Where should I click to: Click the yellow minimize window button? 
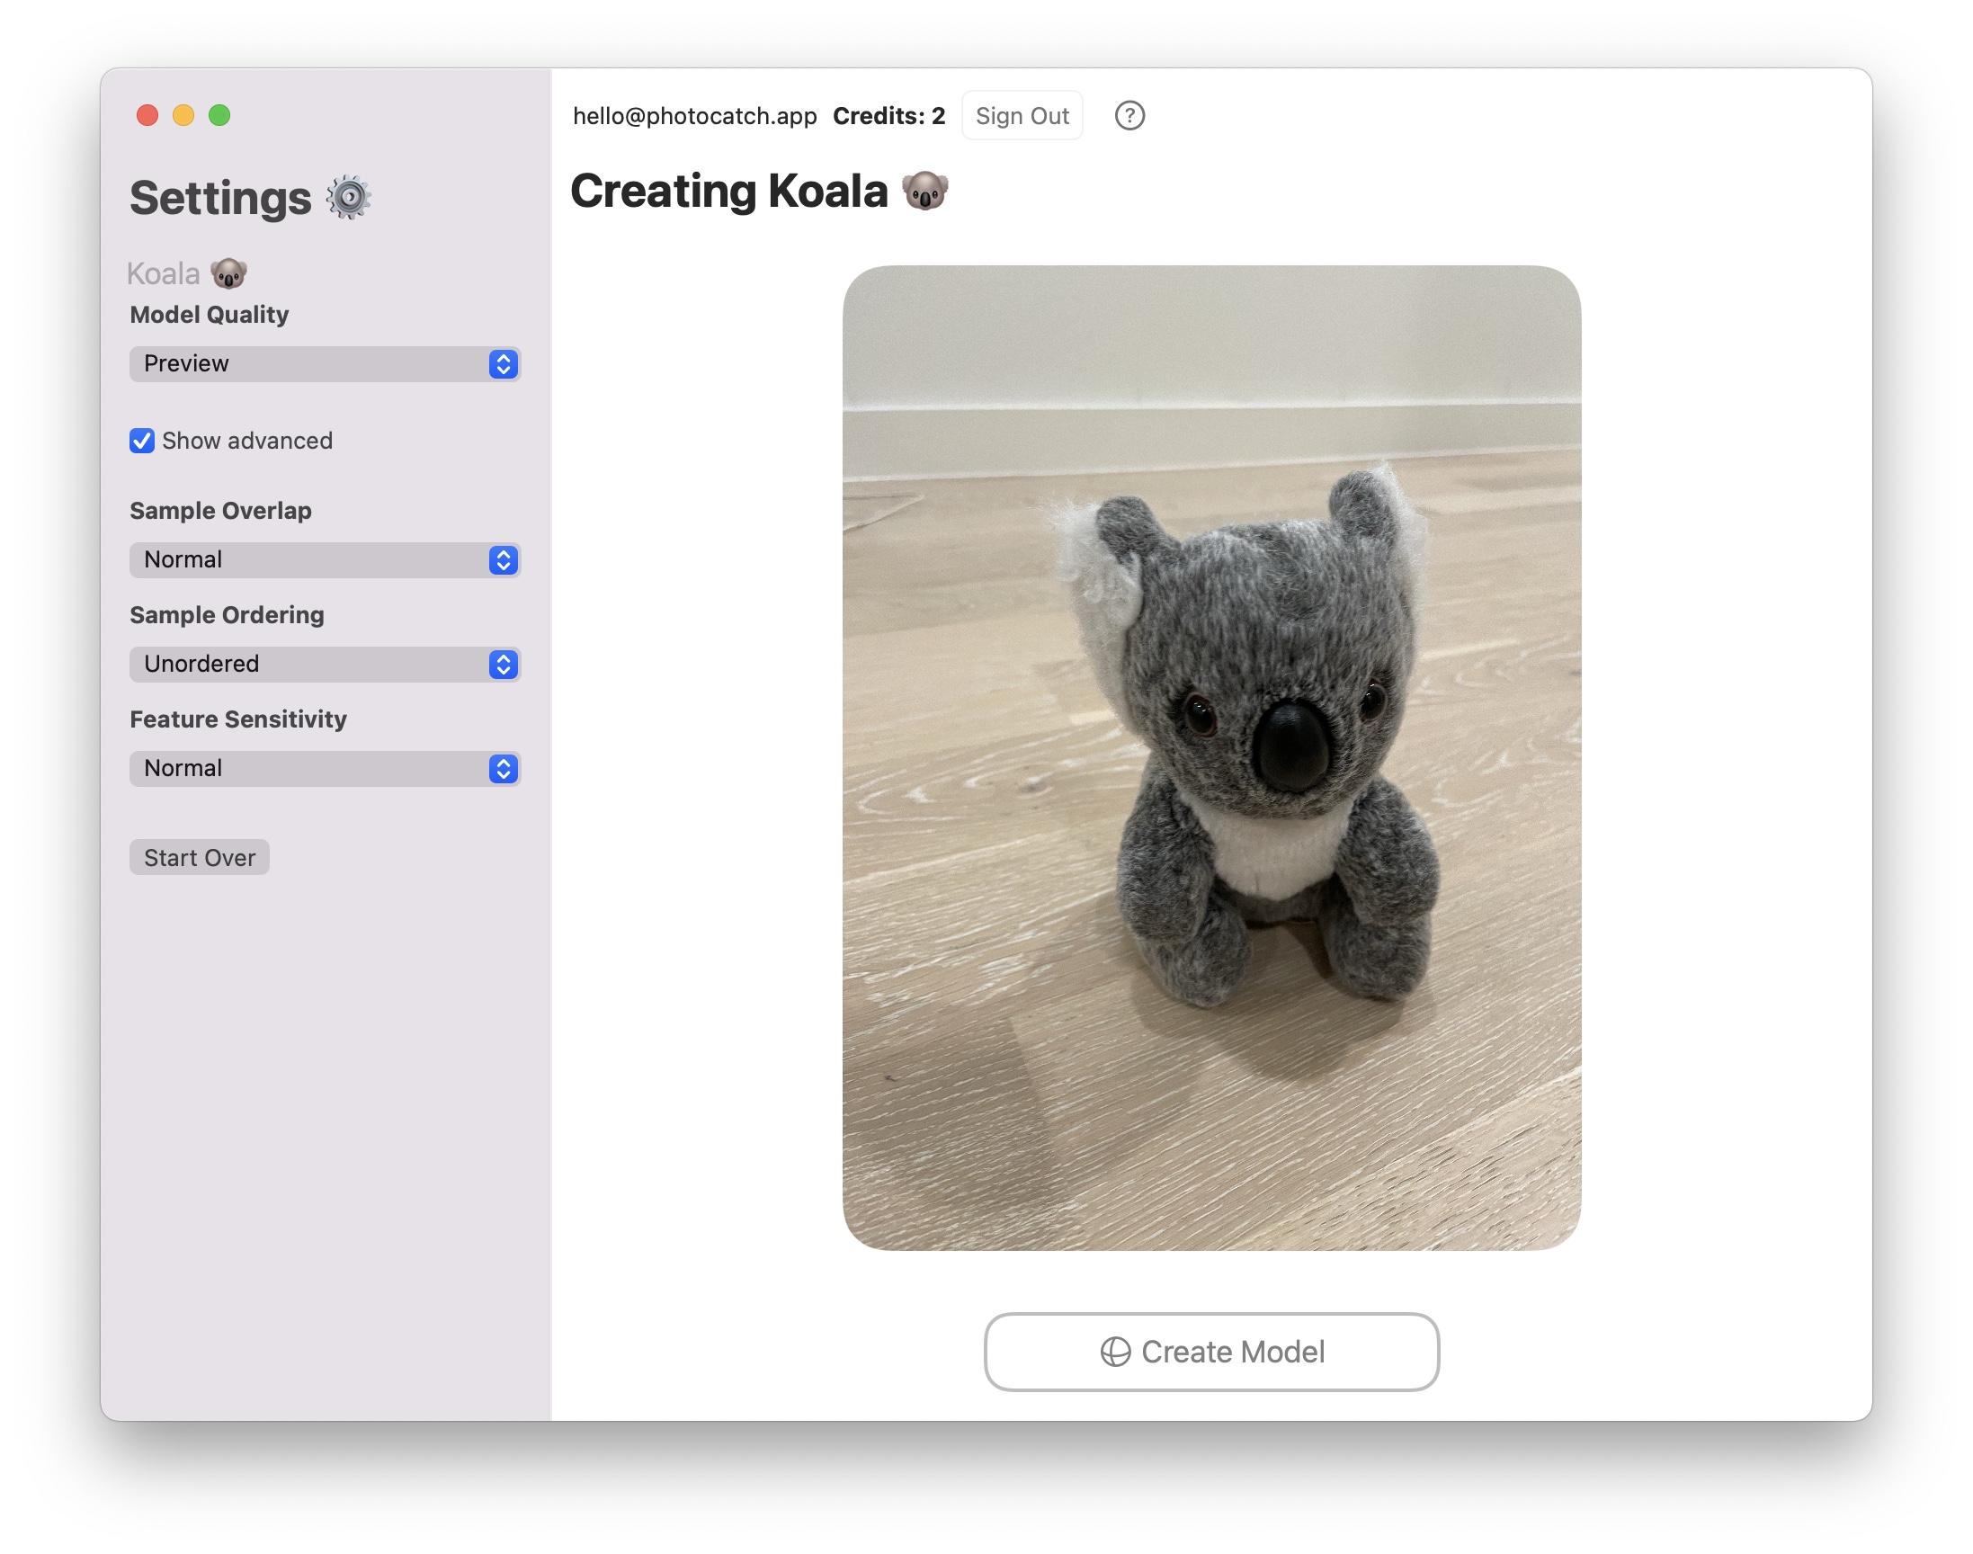click(x=183, y=114)
